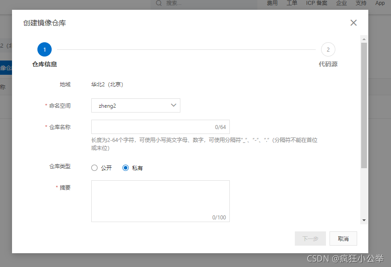Open ICP 备案 in the top bar
Screen dimensions: 391x267
[x=317, y=3]
